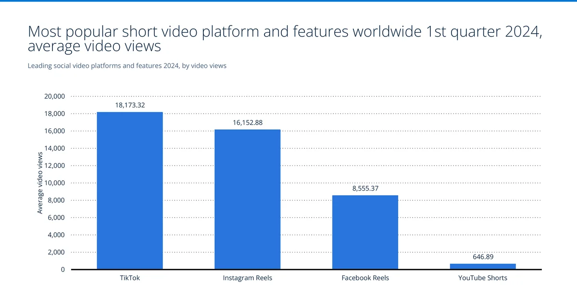
Task: Click the 20,000 y-axis tick label
Action: [x=55, y=96]
